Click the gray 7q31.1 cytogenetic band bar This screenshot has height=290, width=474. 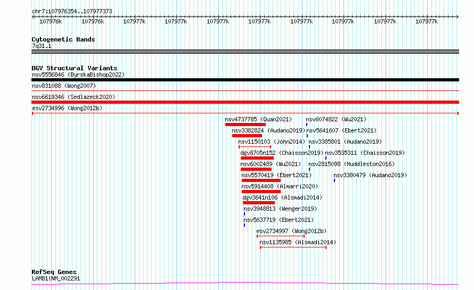pos(245,52)
